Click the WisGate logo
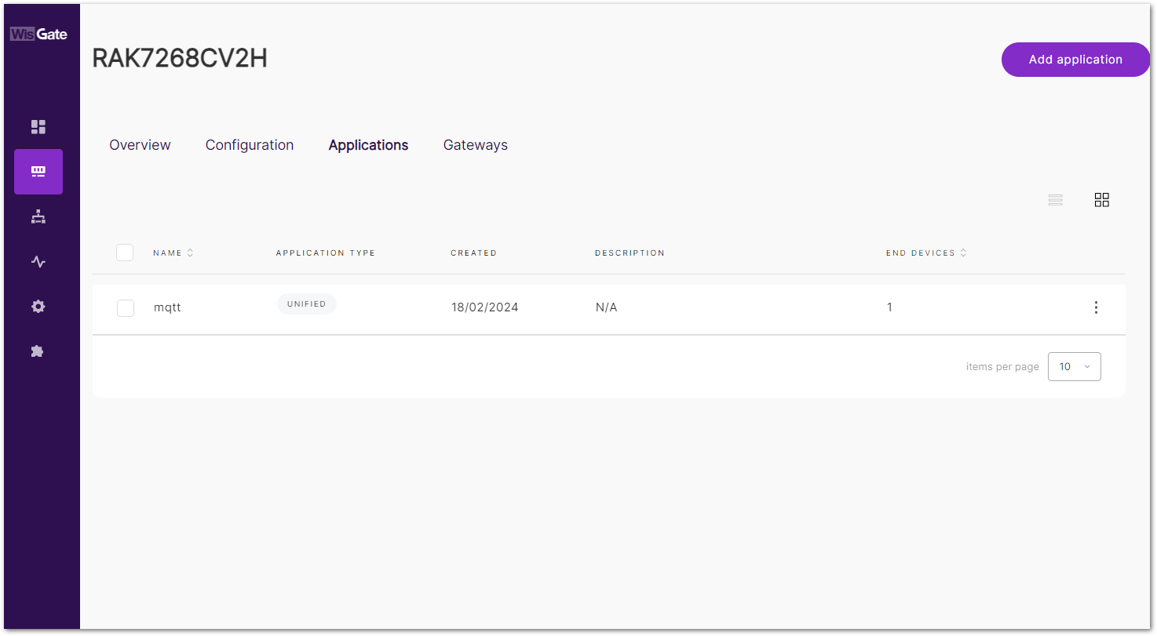The image size is (1157, 636). coord(38,34)
